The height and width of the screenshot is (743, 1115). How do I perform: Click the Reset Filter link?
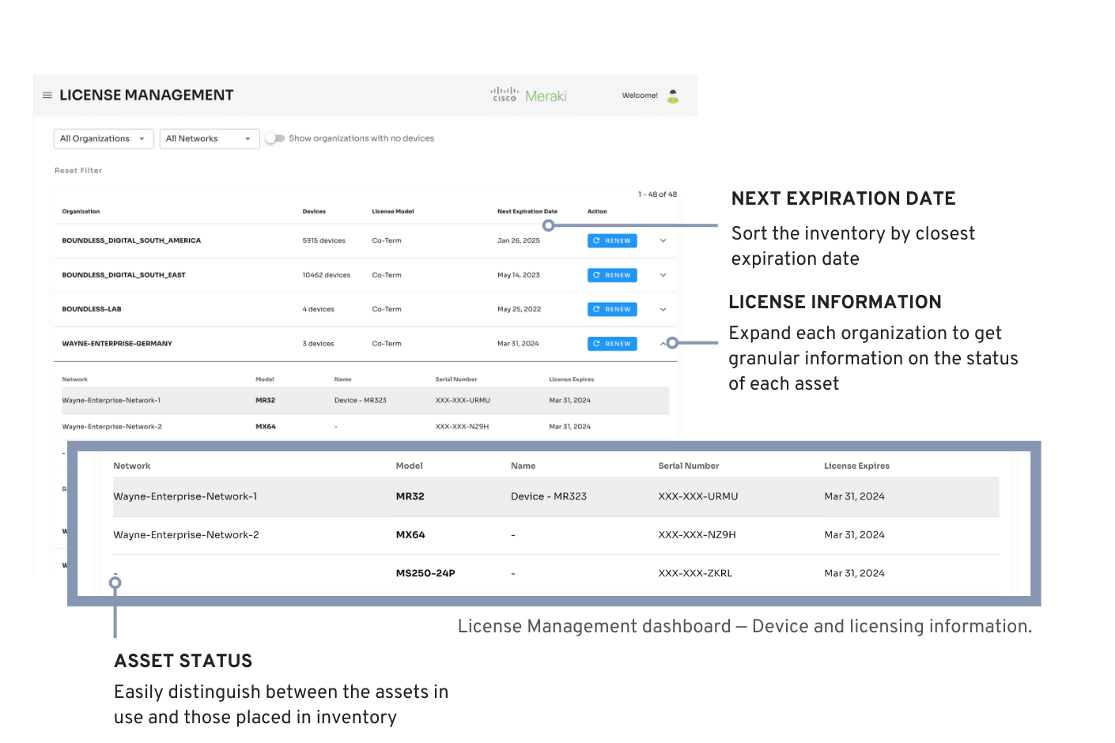[77, 170]
